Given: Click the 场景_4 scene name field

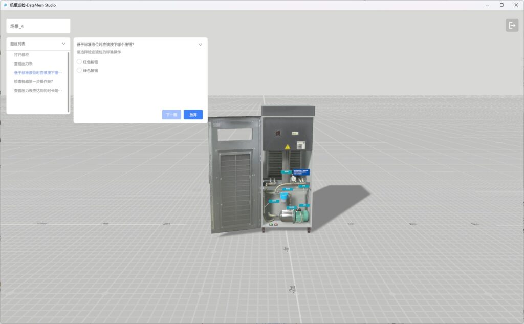Looking at the screenshot, I should 38,26.
